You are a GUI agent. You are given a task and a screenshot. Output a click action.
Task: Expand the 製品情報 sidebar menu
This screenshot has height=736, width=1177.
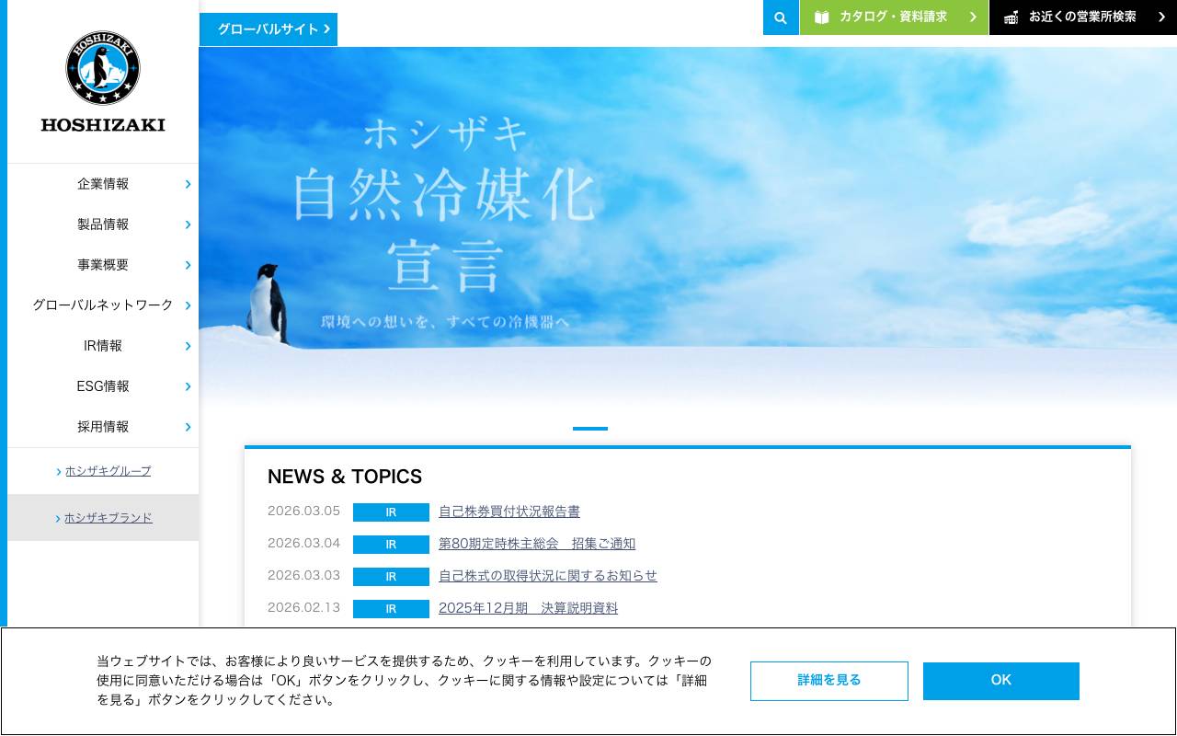coord(102,224)
